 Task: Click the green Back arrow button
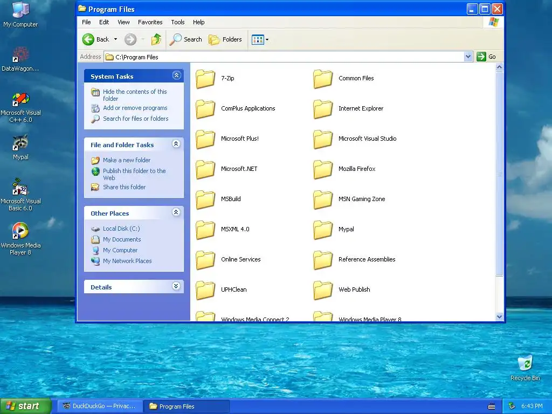(x=88, y=39)
